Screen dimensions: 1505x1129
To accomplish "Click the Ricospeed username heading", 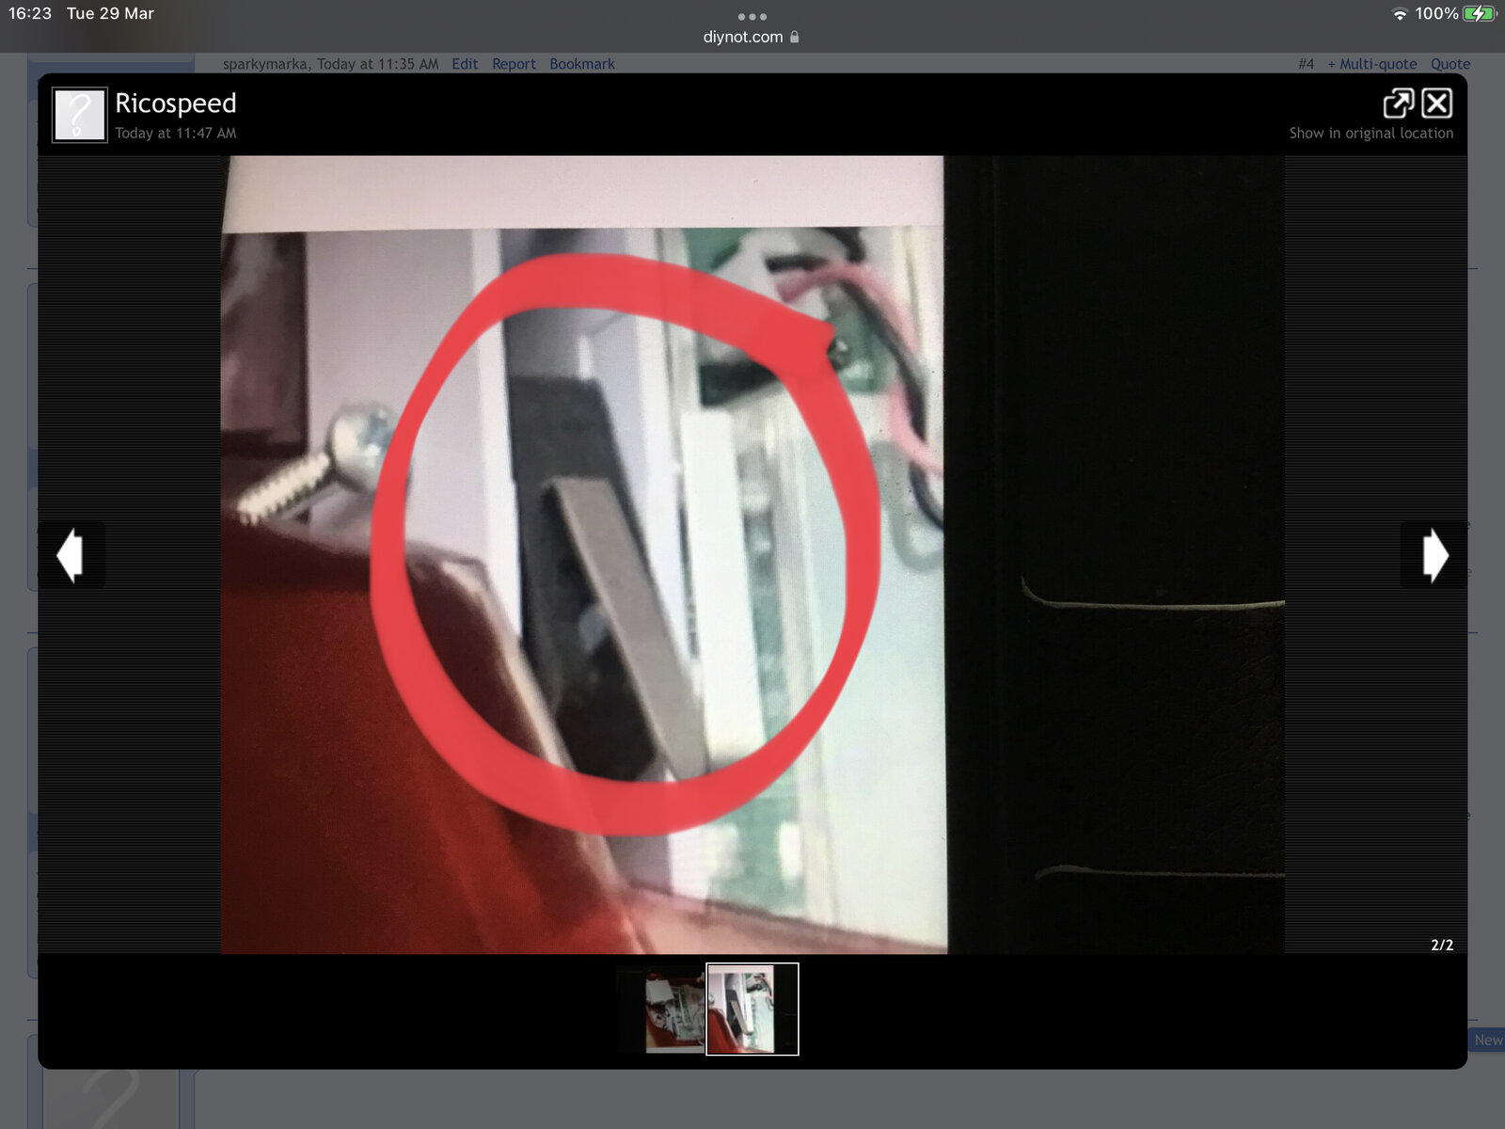I will point(176,103).
